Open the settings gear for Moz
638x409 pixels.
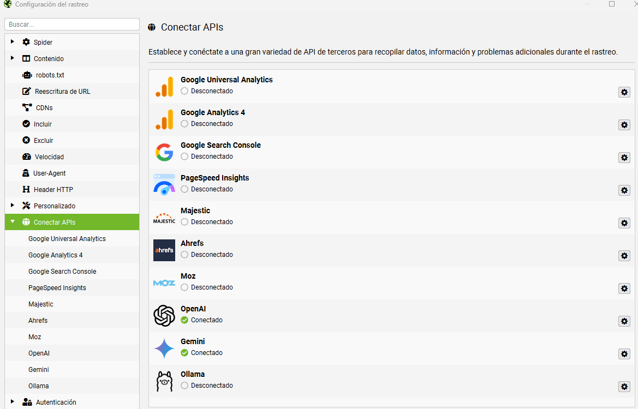click(624, 288)
